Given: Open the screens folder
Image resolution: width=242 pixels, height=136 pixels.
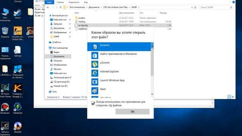Looking at the screenshot, I should (82, 18).
